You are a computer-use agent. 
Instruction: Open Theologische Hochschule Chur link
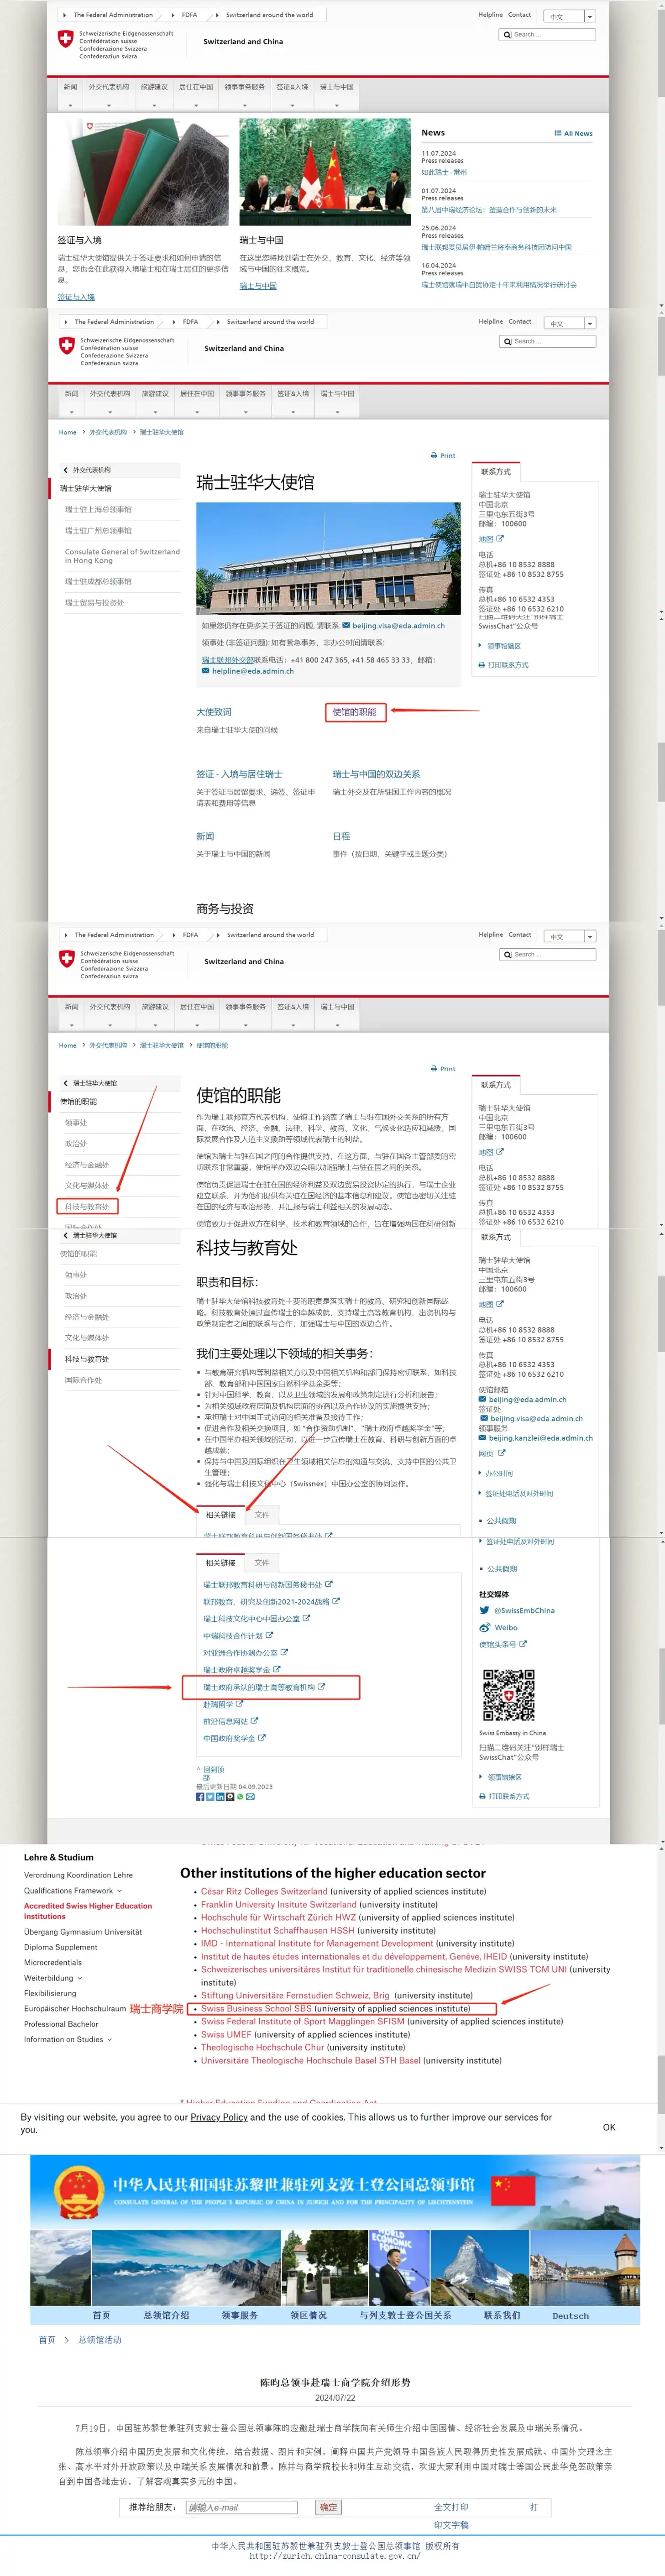262,2047
